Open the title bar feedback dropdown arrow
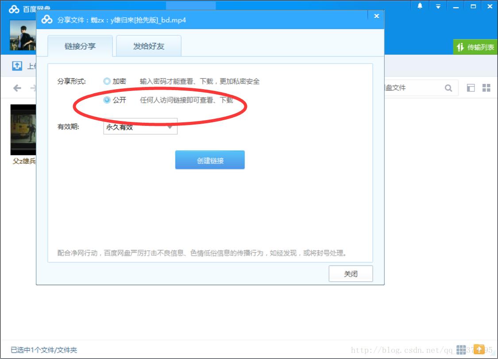 coord(437,6)
